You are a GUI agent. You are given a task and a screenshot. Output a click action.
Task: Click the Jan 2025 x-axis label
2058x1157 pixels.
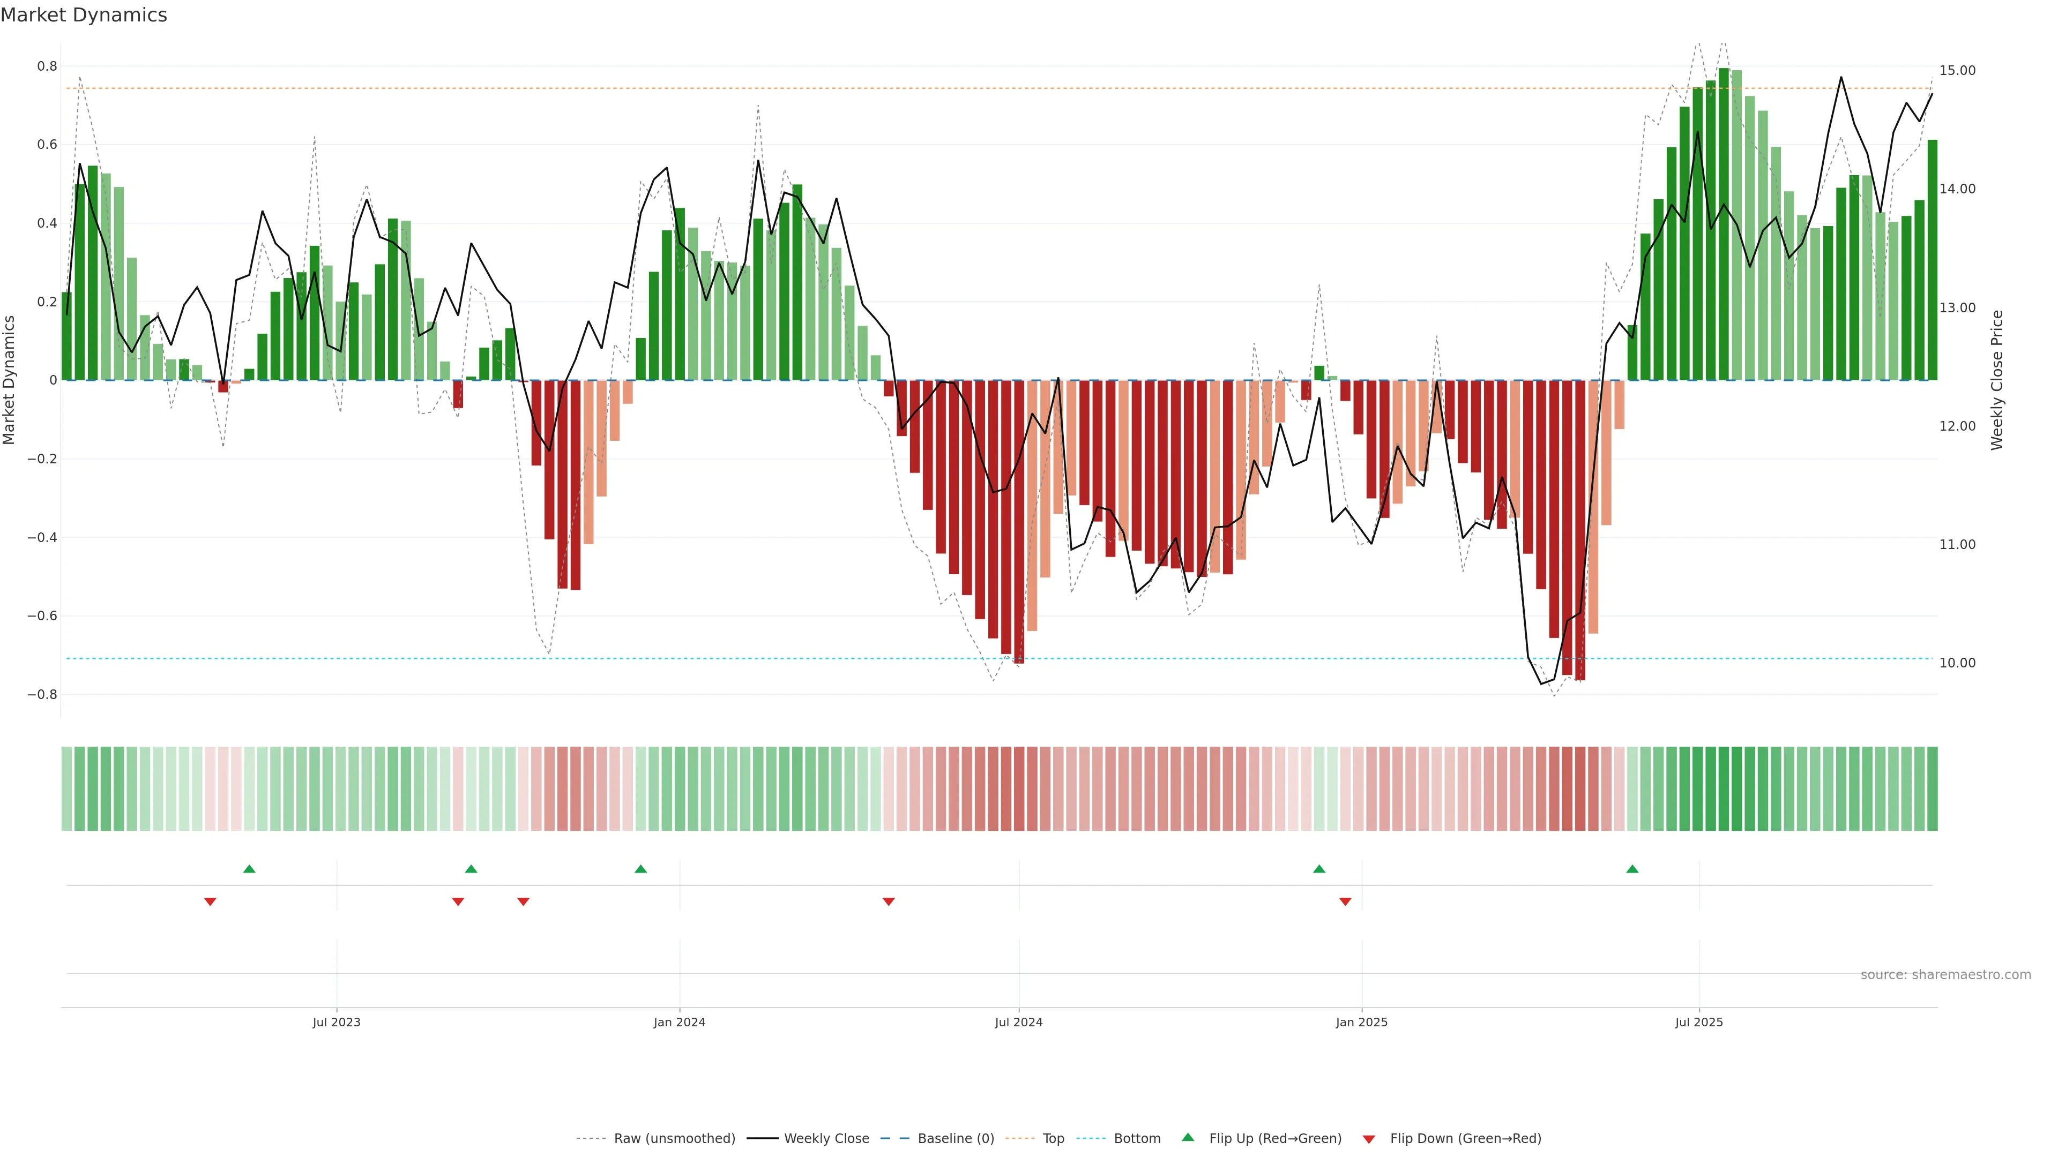[1361, 1022]
